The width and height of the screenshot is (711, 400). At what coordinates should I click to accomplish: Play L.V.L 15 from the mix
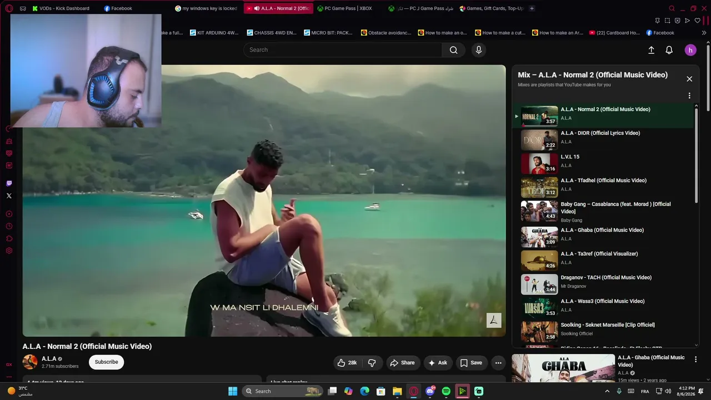pyautogui.click(x=604, y=164)
